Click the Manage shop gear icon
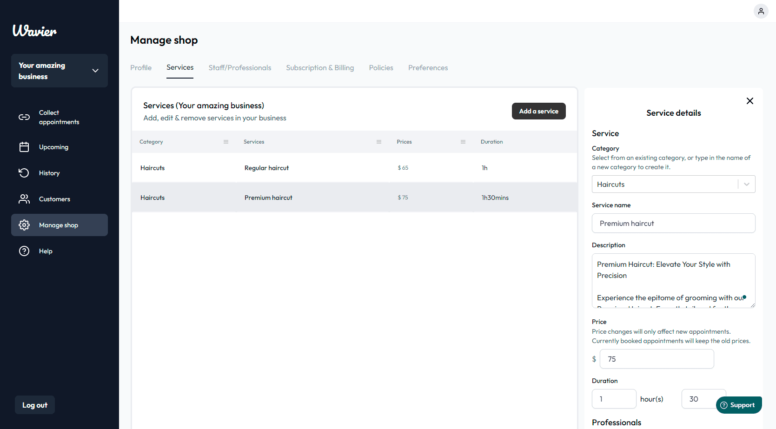Viewport: 776px width, 429px height. tap(24, 225)
